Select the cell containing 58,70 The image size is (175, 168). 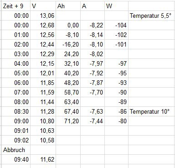tap(68, 92)
